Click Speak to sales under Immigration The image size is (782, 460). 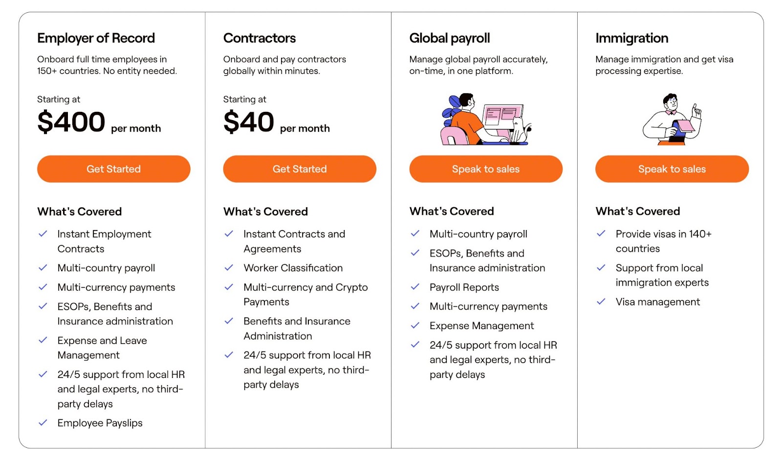pos(672,169)
